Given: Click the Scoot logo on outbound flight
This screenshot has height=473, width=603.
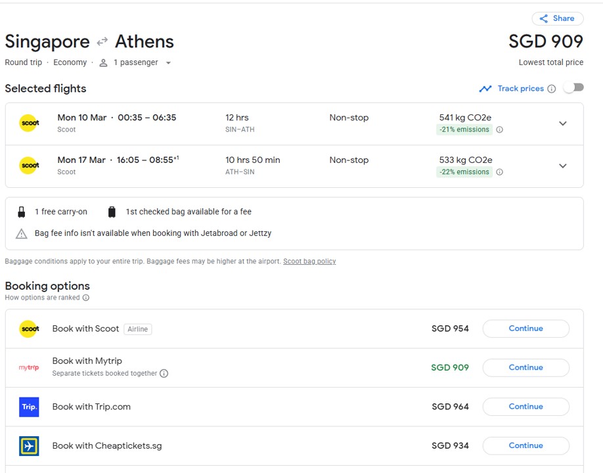Looking at the screenshot, I should pos(29,124).
